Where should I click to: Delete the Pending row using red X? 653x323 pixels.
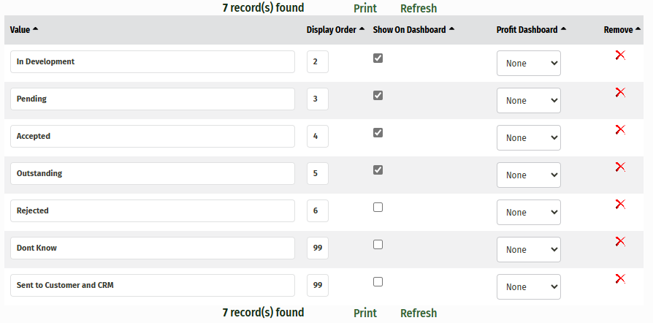pos(620,92)
